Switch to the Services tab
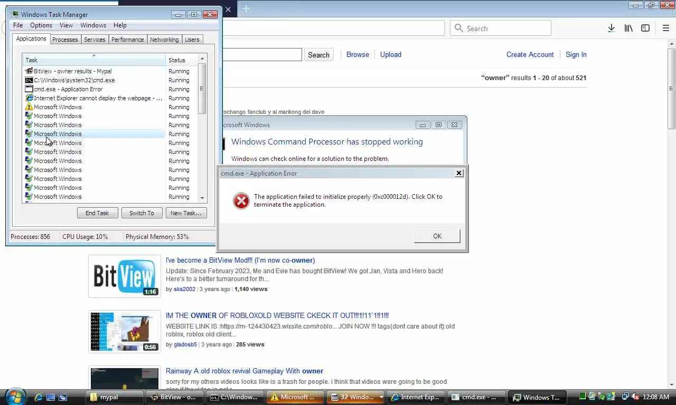The height and width of the screenshot is (405, 676). pos(95,40)
